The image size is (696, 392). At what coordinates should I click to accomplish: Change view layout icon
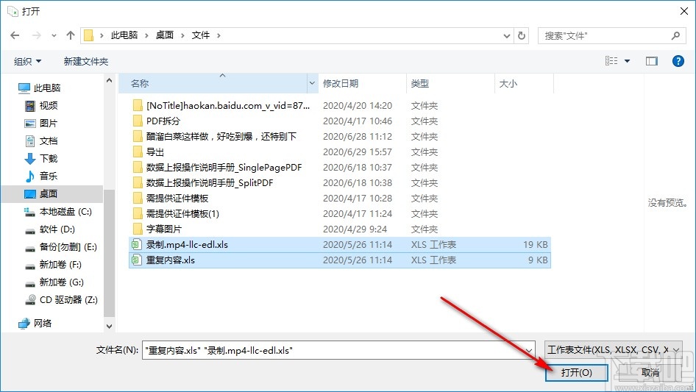click(x=611, y=61)
